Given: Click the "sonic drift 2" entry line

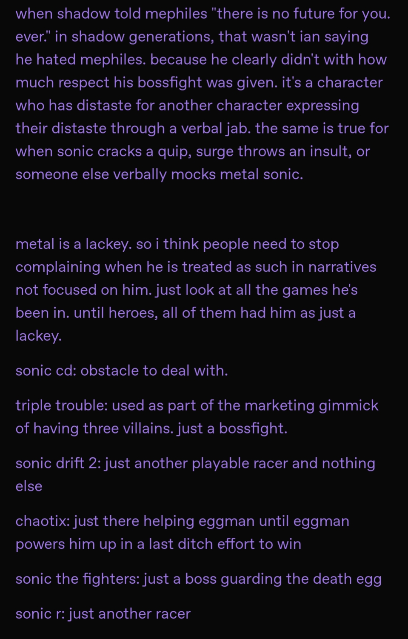Looking at the screenshot, I should tap(195, 464).
